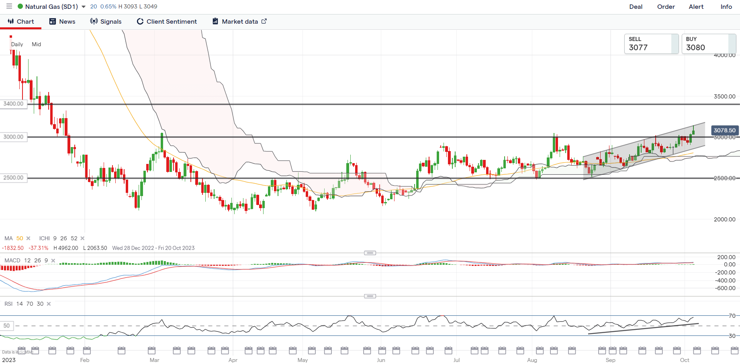
Task: Select the 3000.00 horizontal line label
Action: 14,137
